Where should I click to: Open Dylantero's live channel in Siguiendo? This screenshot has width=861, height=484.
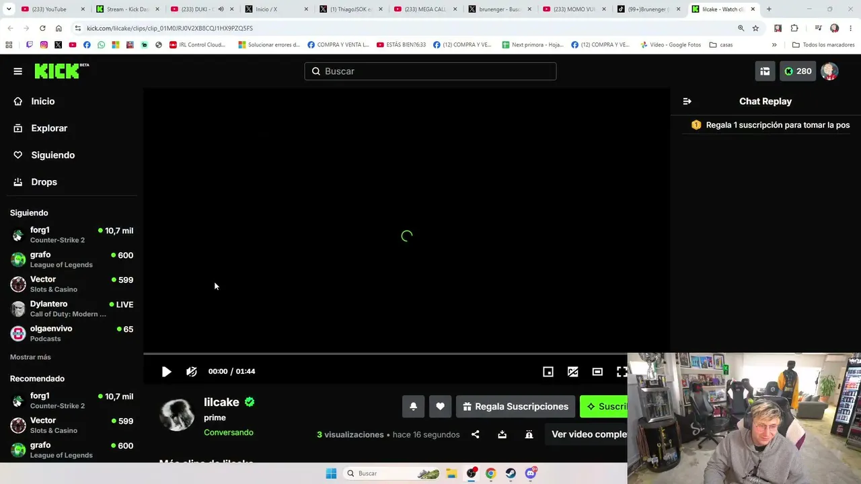[71, 309]
